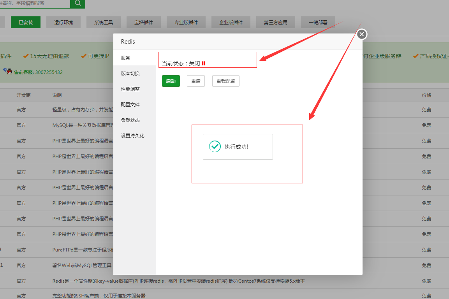The image size is (449, 299).
Task: Click the Redis是一个高性能的key-value数据库 description
Action: 178,281
